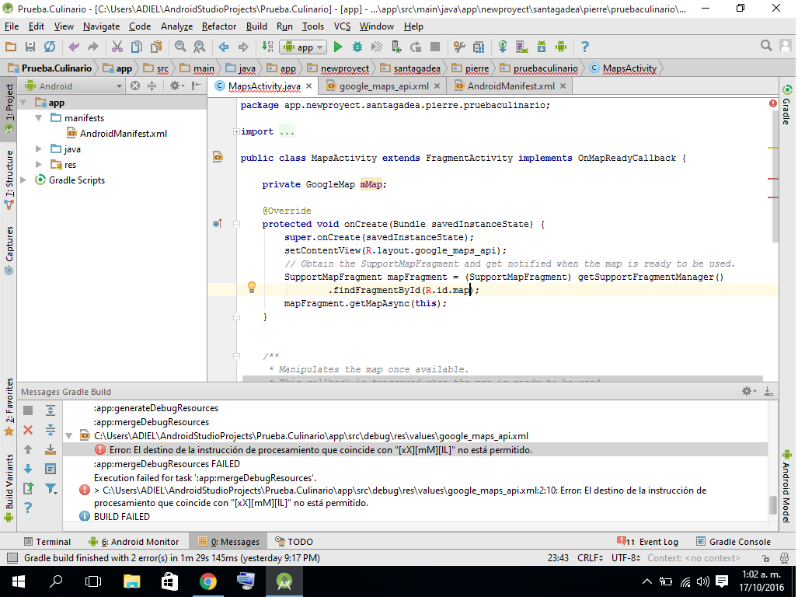The image size is (798, 597).
Task: Stop the running process in toolbar
Action: (435, 47)
